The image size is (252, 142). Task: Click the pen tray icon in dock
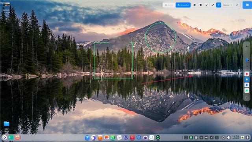click(x=212, y=138)
